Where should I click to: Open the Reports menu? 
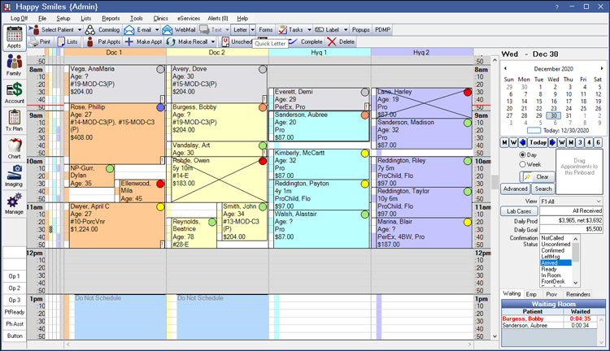pyautogui.click(x=111, y=17)
